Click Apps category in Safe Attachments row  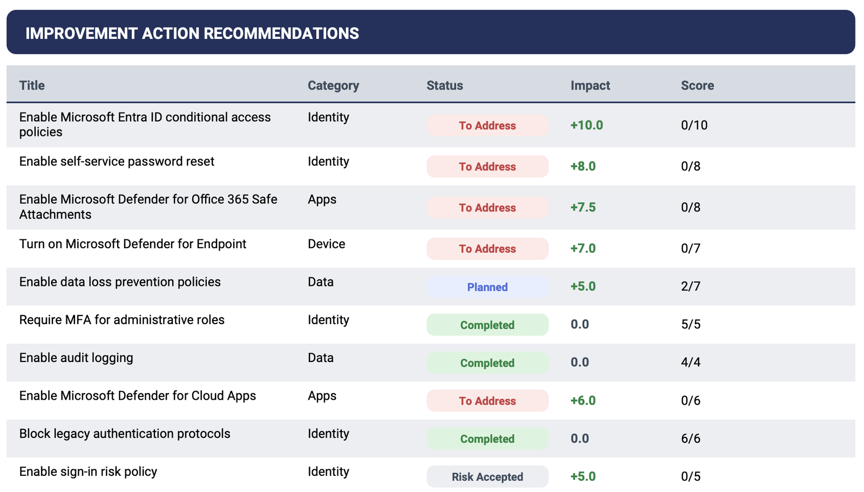coord(322,200)
